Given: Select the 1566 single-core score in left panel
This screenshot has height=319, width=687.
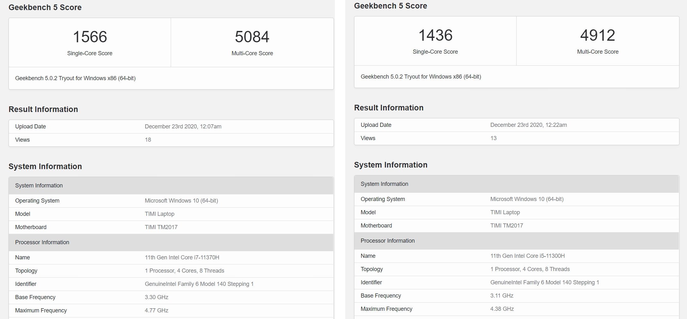Looking at the screenshot, I should 90,37.
